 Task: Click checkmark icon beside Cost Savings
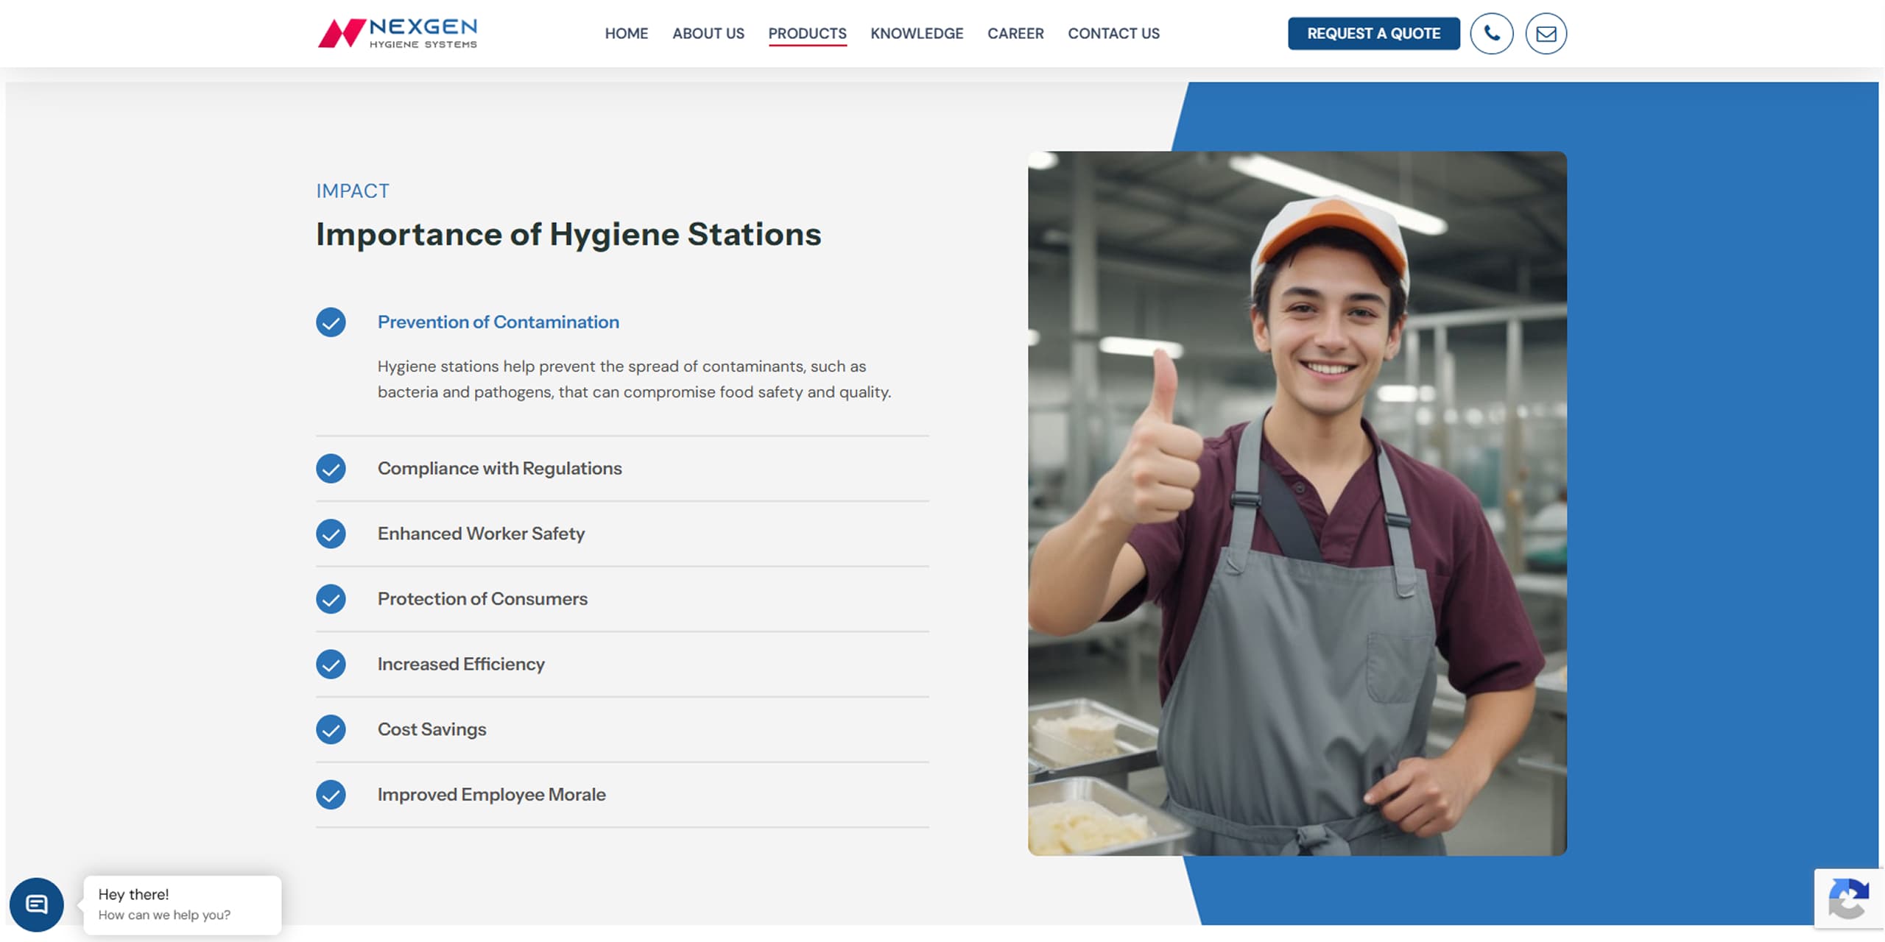331,729
